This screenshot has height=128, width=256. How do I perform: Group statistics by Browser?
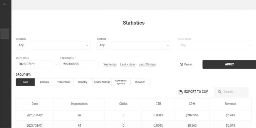pyautogui.click(x=140, y=82)
